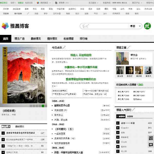Open post 讲座:中国书法和中国文人画
The height and width of the screenshot is (154, 154).
coord(69,152)
